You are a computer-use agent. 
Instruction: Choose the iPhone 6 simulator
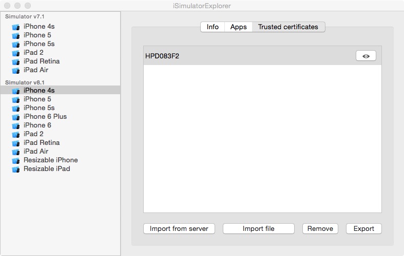click(x=60, y=125)
